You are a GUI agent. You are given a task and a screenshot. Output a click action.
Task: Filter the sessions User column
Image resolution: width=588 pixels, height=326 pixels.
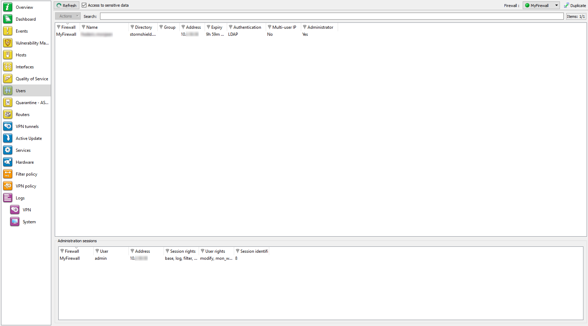[97, 251]
